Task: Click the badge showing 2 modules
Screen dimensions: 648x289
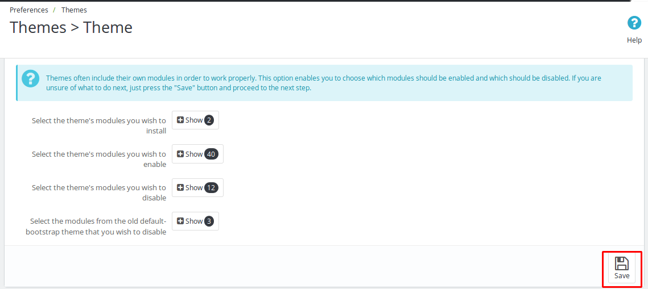Action: tap(209, 120)
